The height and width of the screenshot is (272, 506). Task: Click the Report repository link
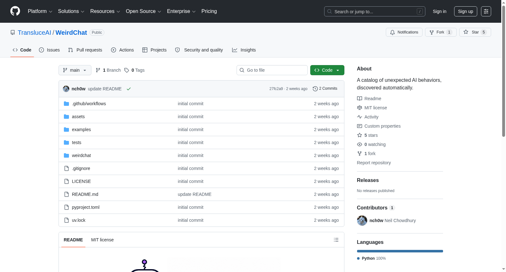pyautogui.click(x=374, y=163)
